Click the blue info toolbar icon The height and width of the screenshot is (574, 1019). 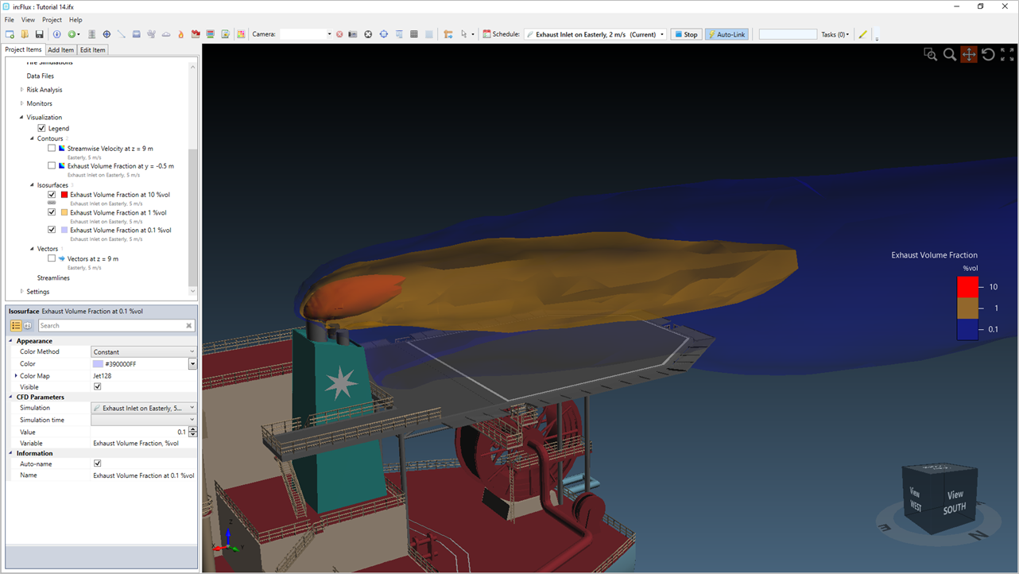(x=56, y=34)
